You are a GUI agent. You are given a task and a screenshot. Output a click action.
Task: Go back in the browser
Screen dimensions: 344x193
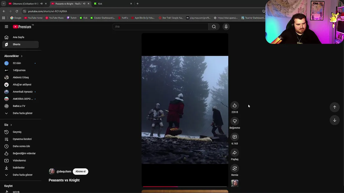click(4, 11)
